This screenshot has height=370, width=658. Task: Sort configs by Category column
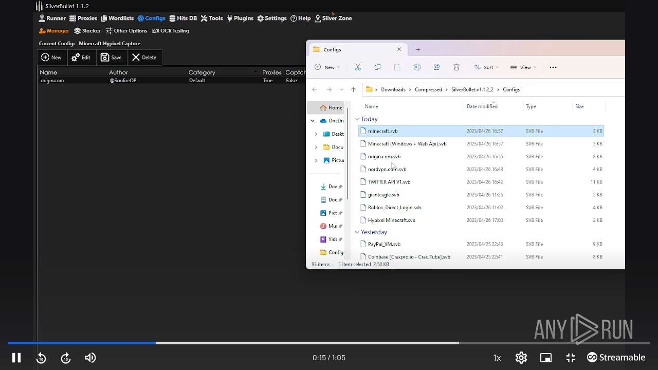[x=202, y=72]
